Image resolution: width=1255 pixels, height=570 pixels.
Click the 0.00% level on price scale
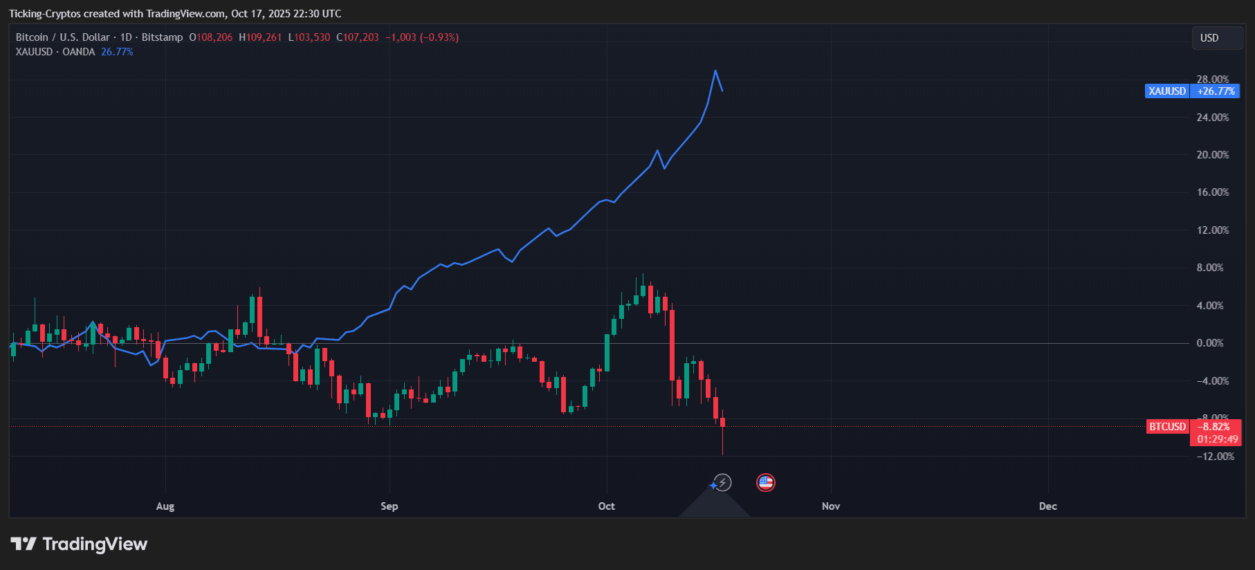[1209, 343]
